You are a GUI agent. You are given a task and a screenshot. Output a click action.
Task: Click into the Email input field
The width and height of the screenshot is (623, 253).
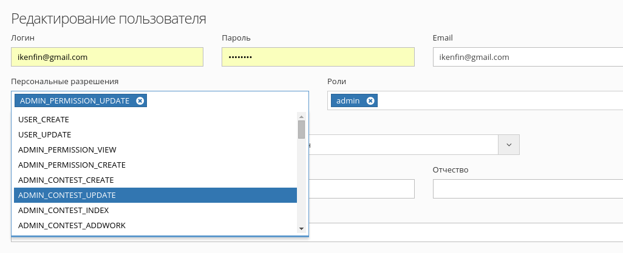(x=528, y=57)
